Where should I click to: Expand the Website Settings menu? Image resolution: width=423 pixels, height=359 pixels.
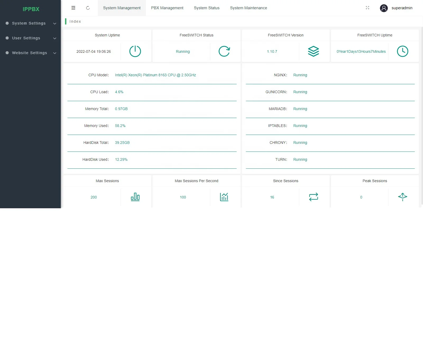pos(31,53)
